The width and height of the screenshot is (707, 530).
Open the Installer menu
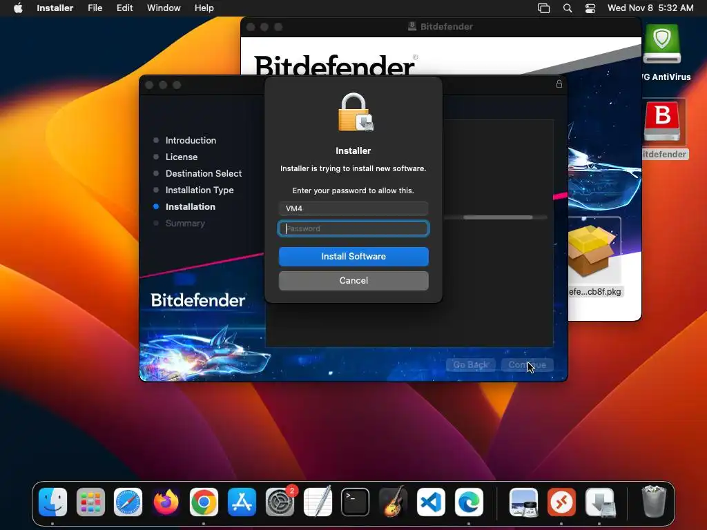pyautogui.click(x=55, y=8)
